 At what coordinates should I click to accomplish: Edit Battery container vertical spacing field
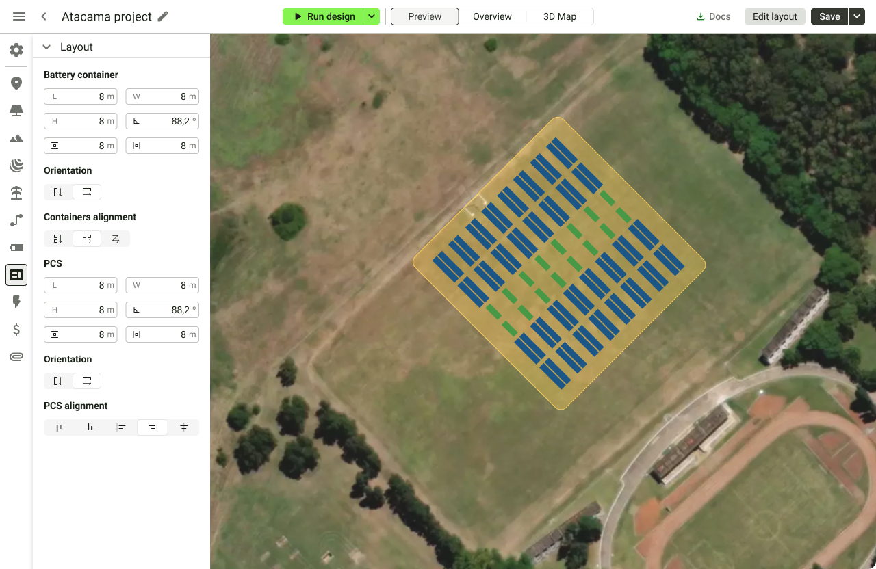pos(80,146)
